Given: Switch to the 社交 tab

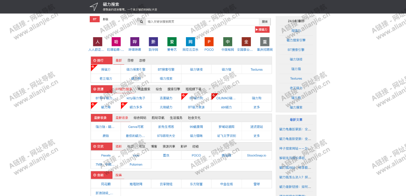Looking at the screenshot, I should [130, 146].
